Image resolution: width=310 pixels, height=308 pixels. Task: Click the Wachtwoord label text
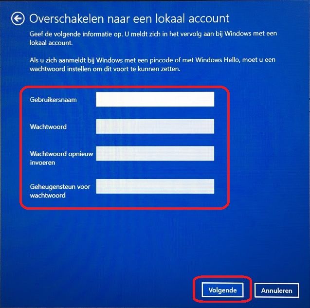(x=48, y=127)
